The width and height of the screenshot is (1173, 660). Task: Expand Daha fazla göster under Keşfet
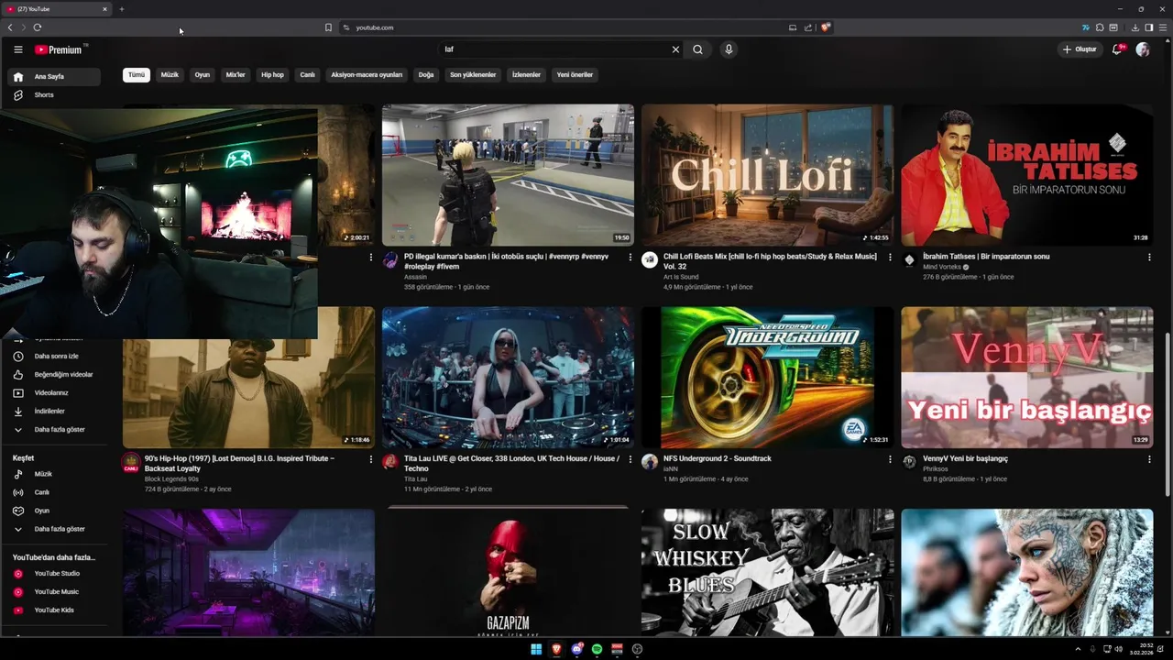click(54, 529)
